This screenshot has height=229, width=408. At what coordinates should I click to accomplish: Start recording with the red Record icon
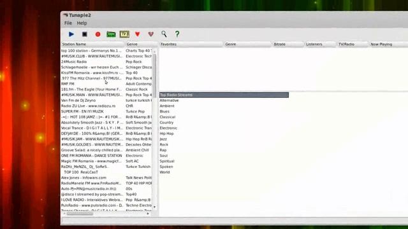point(98,34)
